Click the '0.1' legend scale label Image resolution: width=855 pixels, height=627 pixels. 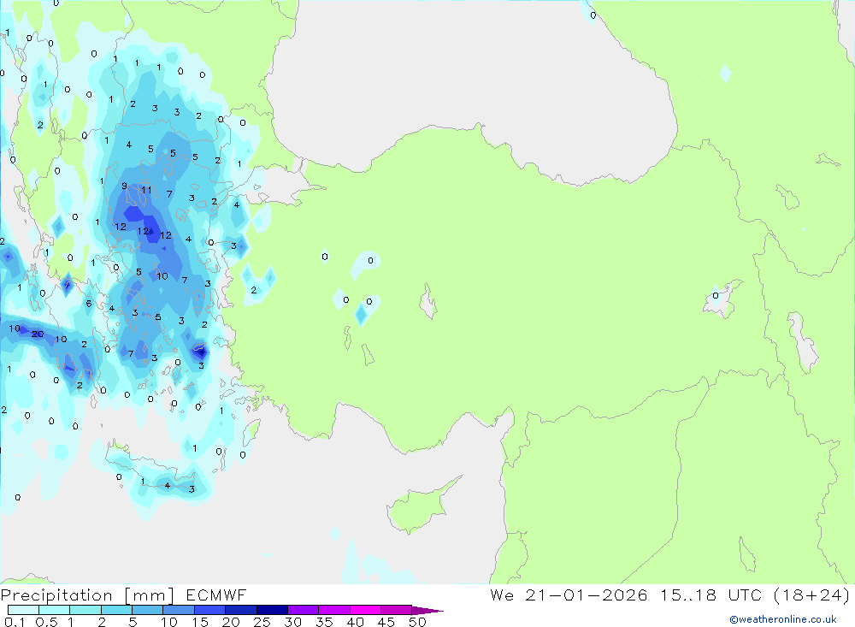point(15,622)
